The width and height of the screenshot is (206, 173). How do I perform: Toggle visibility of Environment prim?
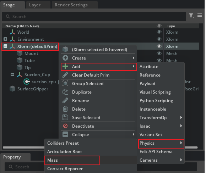pos(159,39)
